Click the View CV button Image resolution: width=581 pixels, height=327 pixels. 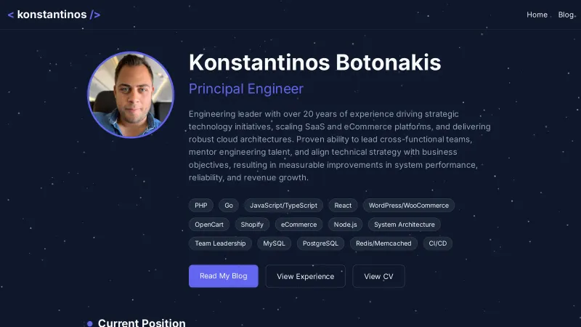(x=378, y=276)
